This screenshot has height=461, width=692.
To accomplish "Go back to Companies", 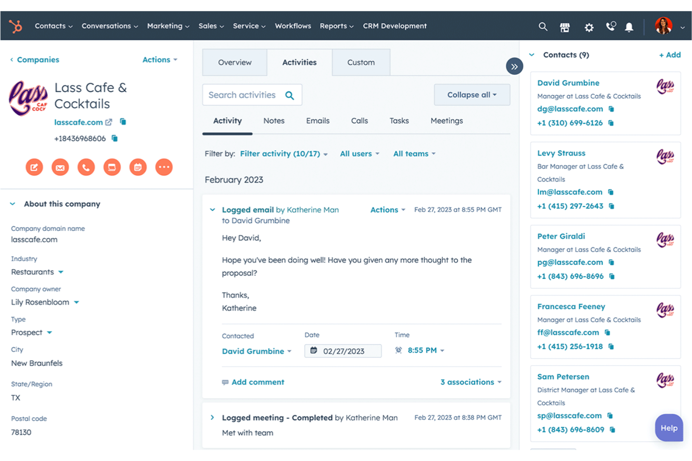I will 35,60.
